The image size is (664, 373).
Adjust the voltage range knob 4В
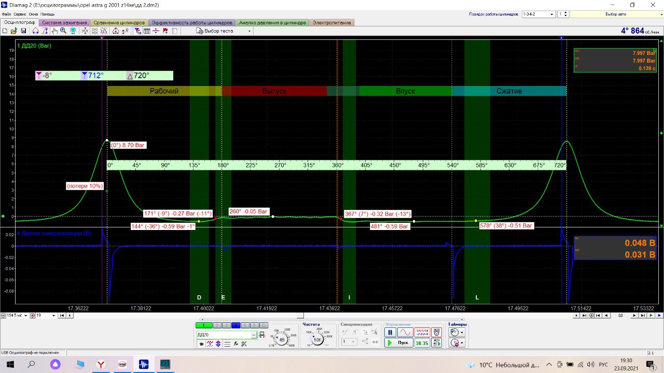point(282,339)
